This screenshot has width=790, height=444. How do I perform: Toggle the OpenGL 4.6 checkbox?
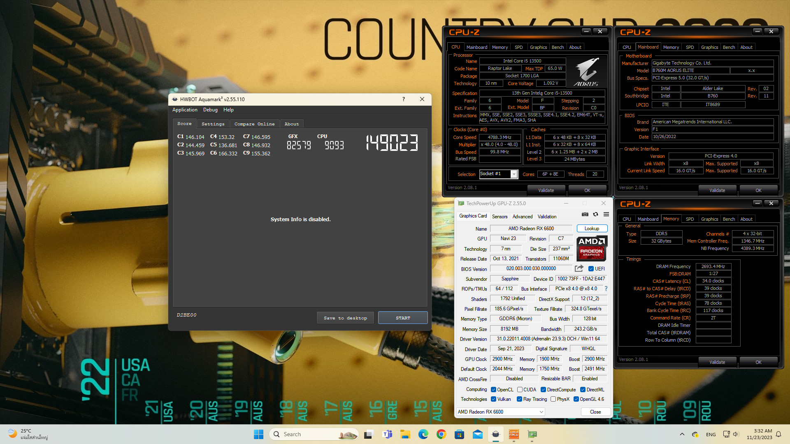[576, 399]
